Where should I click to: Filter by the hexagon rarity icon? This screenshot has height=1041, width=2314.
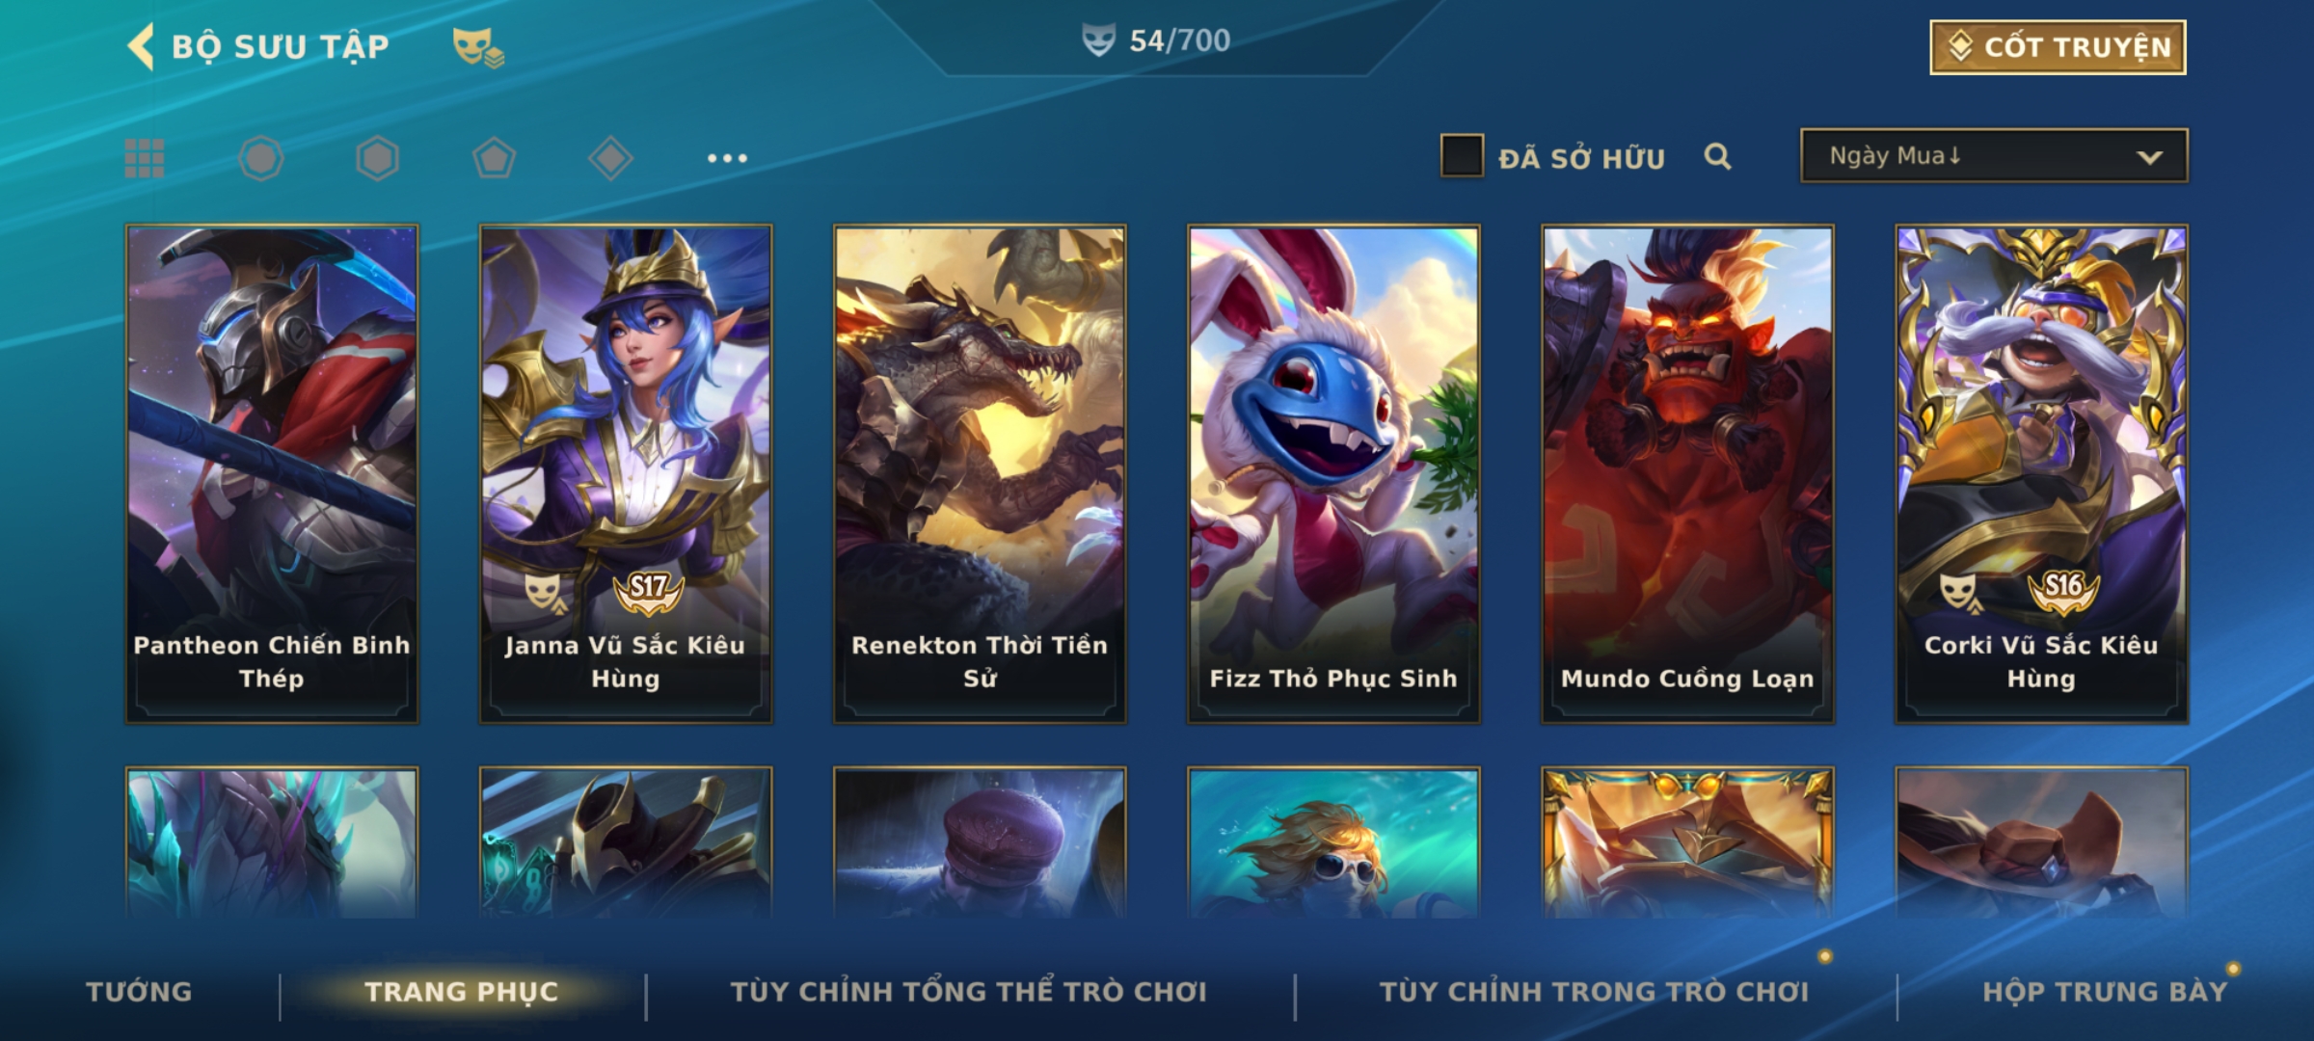[377, 158]
